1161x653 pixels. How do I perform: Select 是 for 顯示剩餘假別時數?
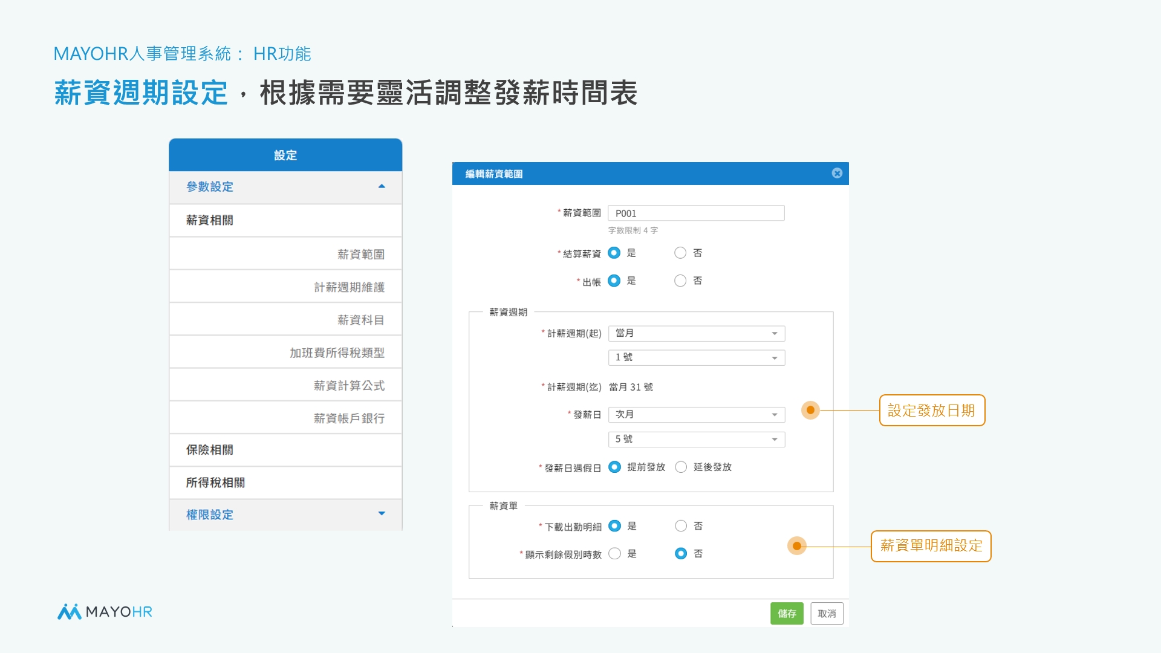coord(614,553)
